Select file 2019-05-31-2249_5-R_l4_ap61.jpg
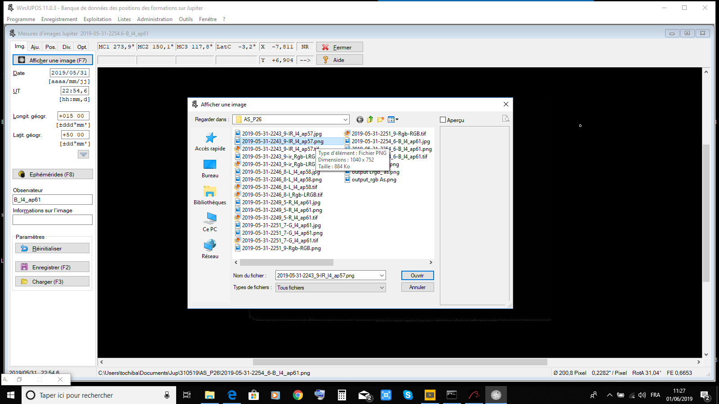The width and height of the screenshot is (719, 404). click(x=278, y=202)
